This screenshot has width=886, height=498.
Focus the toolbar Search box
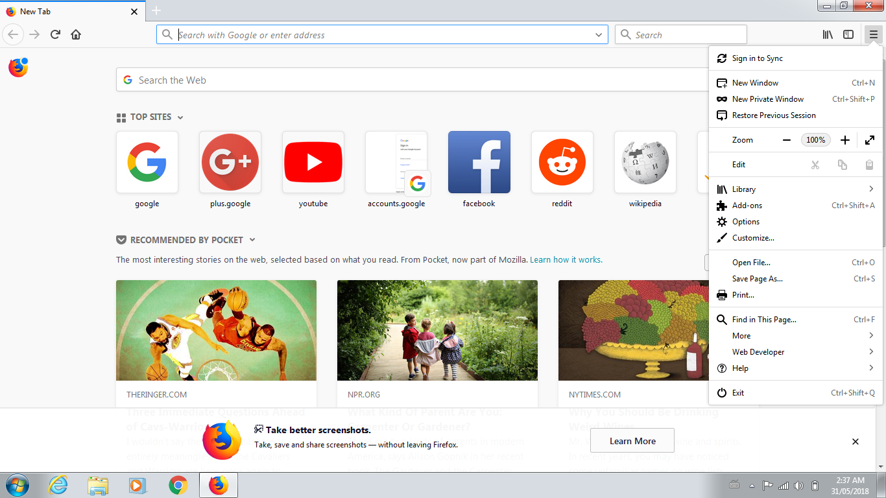pyautogui.click(x=681, y=34)
